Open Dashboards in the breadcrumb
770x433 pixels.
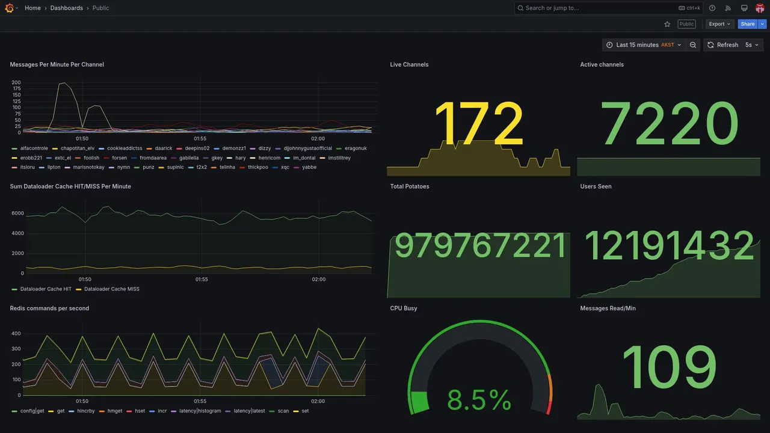(x=67, y=8)
